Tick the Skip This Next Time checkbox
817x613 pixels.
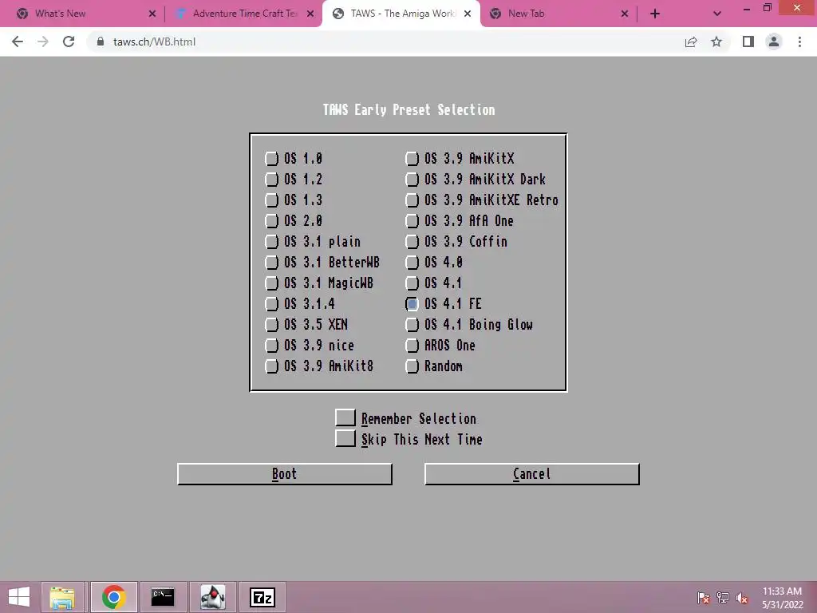click(x=345, y=439)
